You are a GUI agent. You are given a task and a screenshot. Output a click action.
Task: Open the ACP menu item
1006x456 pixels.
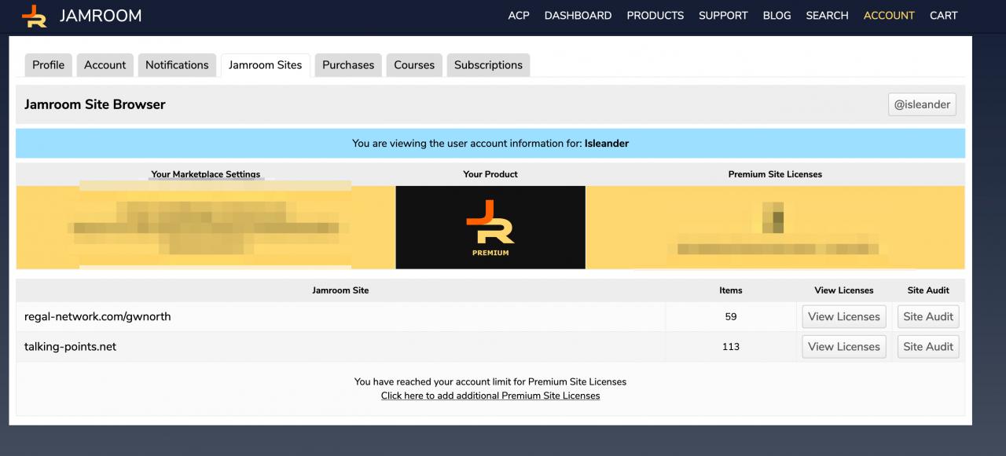pos(519,16)
